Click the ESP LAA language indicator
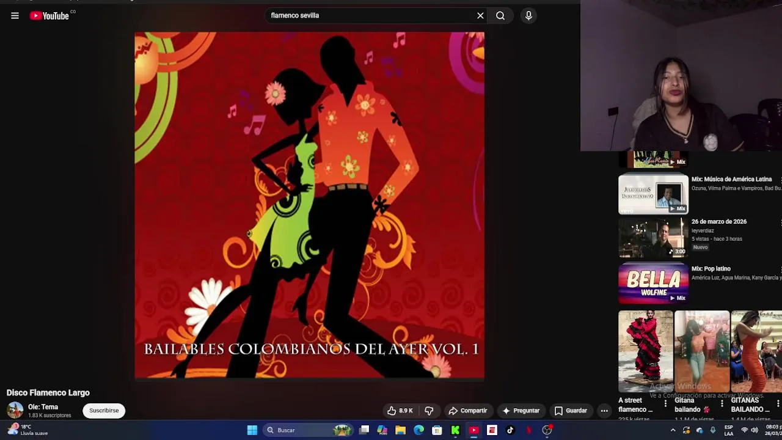Screen dimensions: 782x440 click(729, 430)
